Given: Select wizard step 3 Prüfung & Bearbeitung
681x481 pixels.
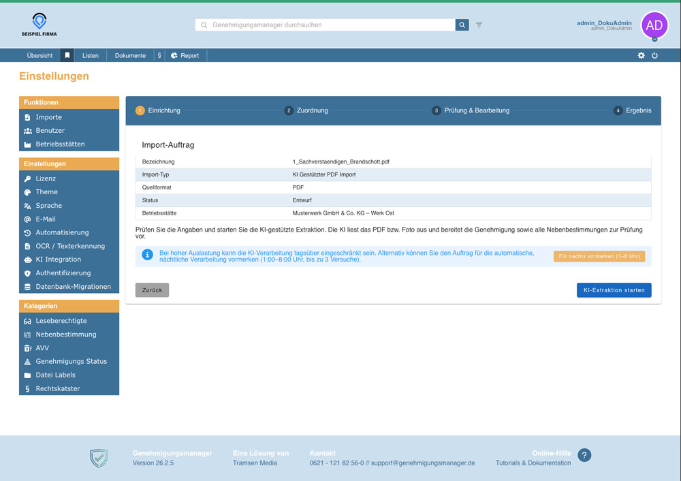Looking at the screenshot, I should click(471, 110).
